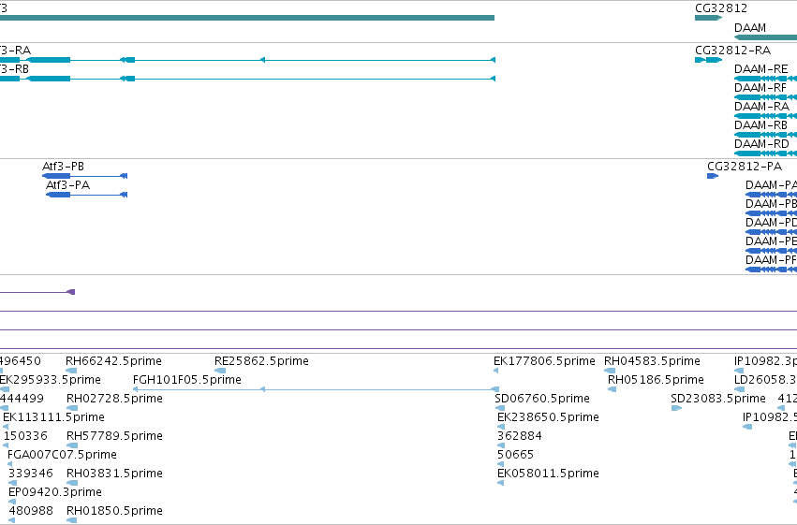The image size is (797, 525).
Task: Click the RH01850.5prime EST glyph
Action: [72, 520]
